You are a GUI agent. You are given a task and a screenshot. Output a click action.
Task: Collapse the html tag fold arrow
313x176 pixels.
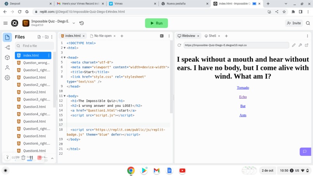[x=64, y=48]
